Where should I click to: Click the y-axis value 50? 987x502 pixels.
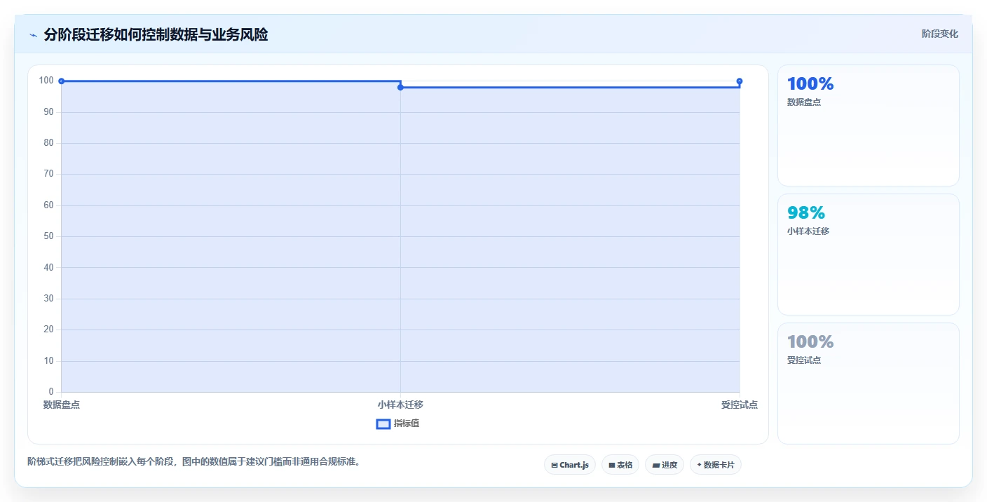(48, 236)
